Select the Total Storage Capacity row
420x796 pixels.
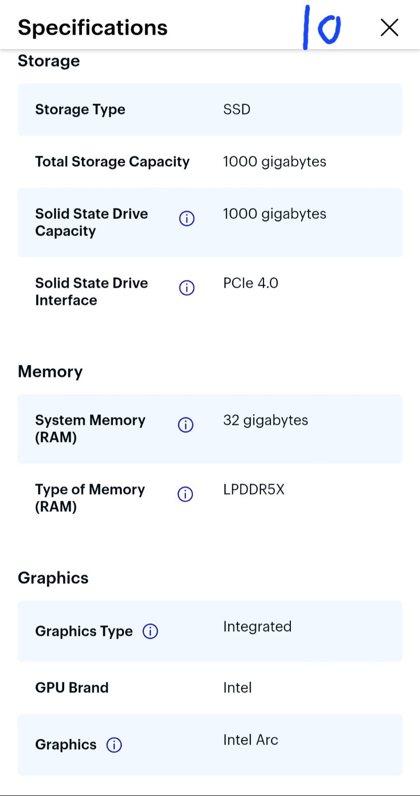coord(210,162)
